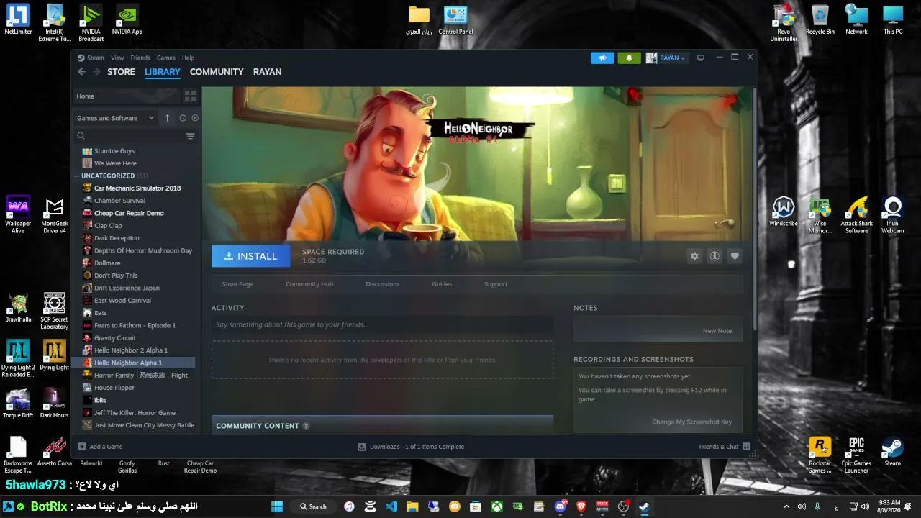
Task: Select the Rockstar Games desktop icon
Action: [x=820, y=455]
